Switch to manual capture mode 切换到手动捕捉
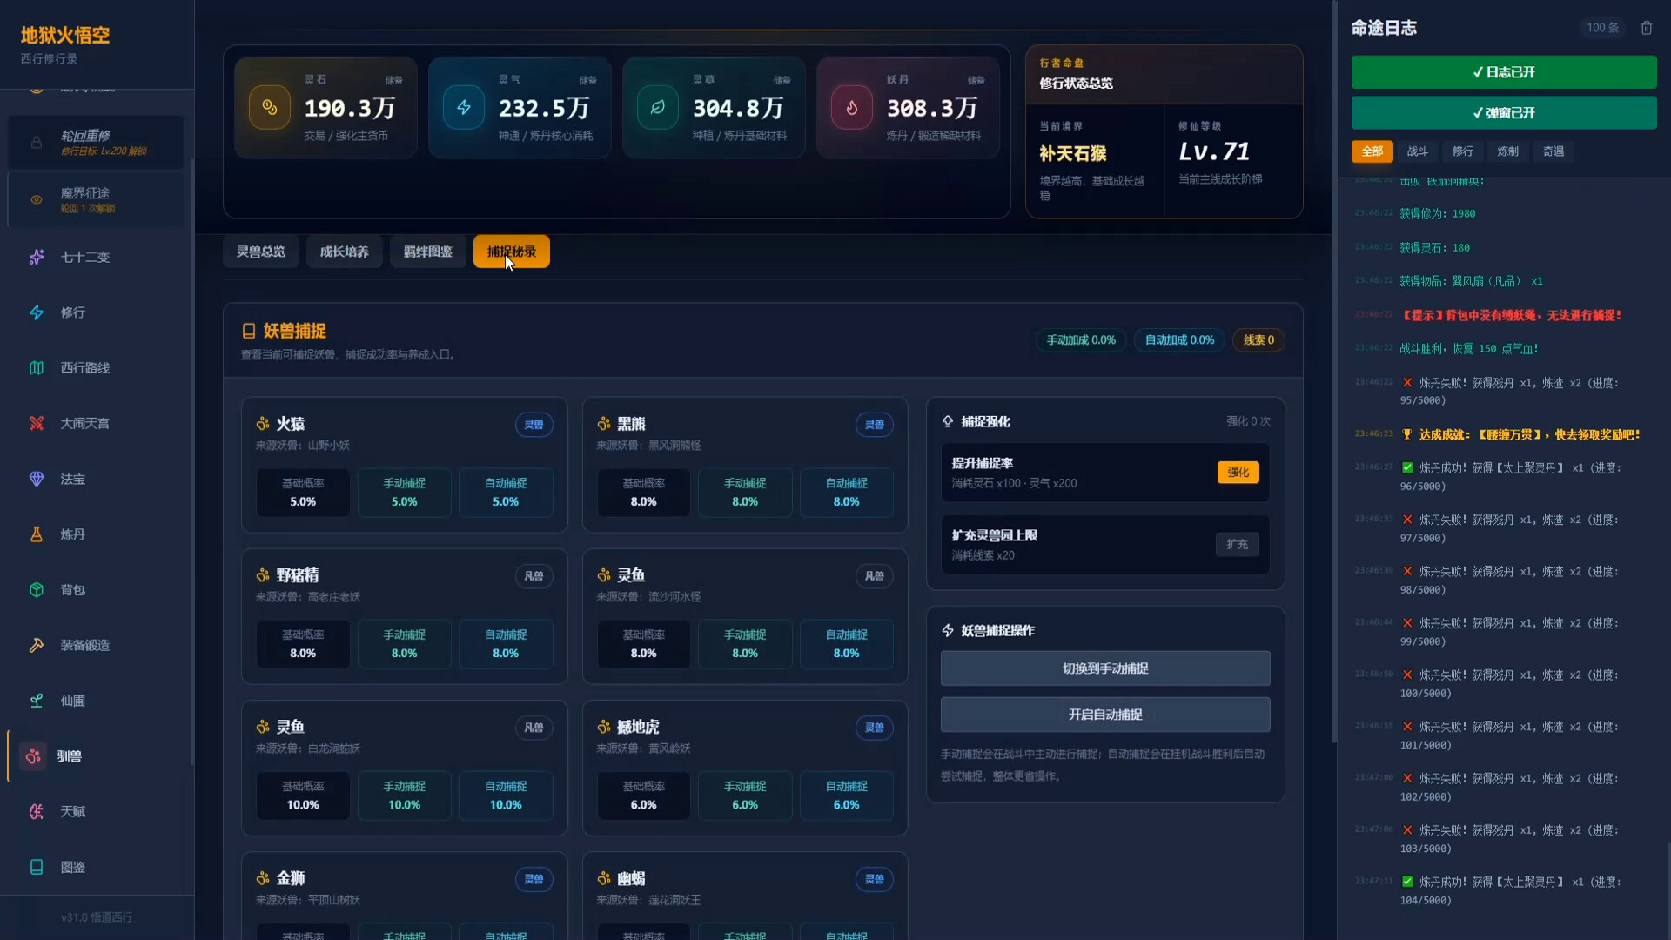Image resolution: width=1671 pixels, height=940 pixels. [x=1104, y=668]
